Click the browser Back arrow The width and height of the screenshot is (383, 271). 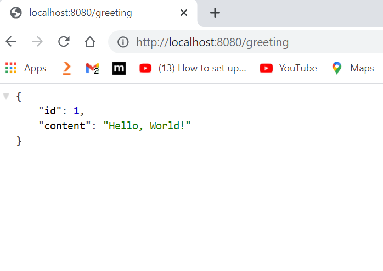click(11, 42)
